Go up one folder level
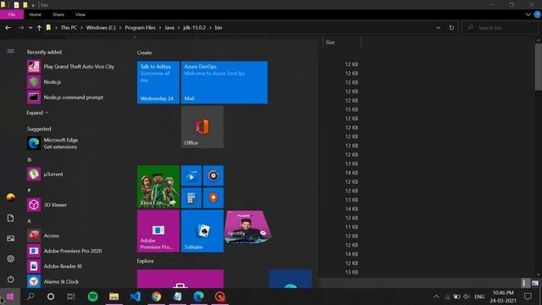Image resolution: width=542 pixels, height=305 pixels. [39, 28]
